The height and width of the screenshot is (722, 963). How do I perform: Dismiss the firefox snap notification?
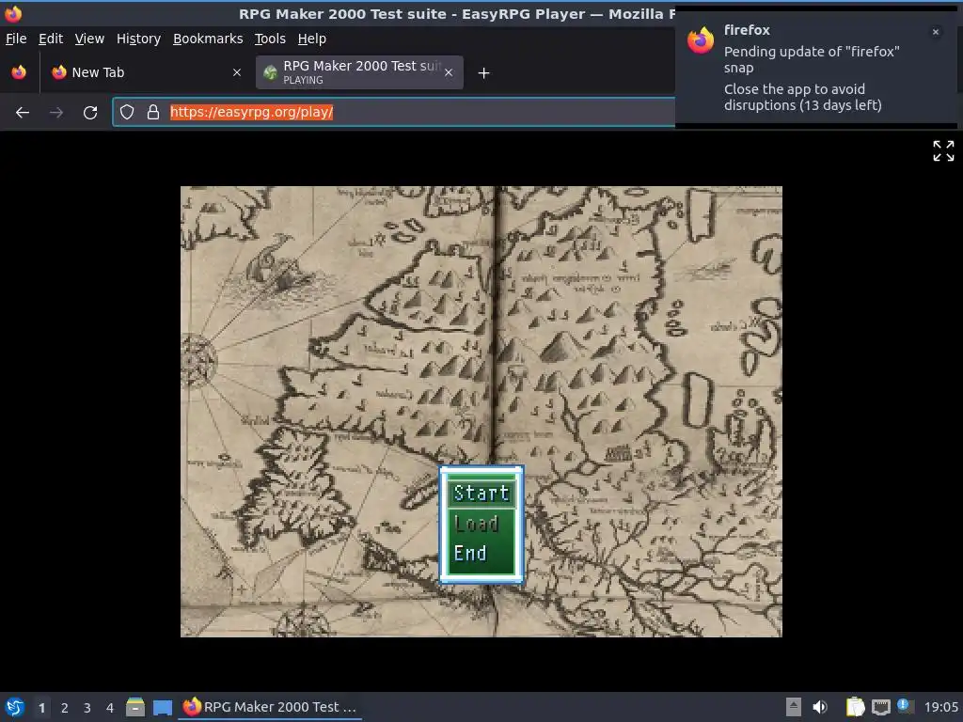coord(936,32)
